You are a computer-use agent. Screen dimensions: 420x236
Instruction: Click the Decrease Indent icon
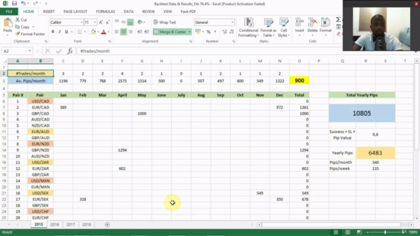(140, 32)
